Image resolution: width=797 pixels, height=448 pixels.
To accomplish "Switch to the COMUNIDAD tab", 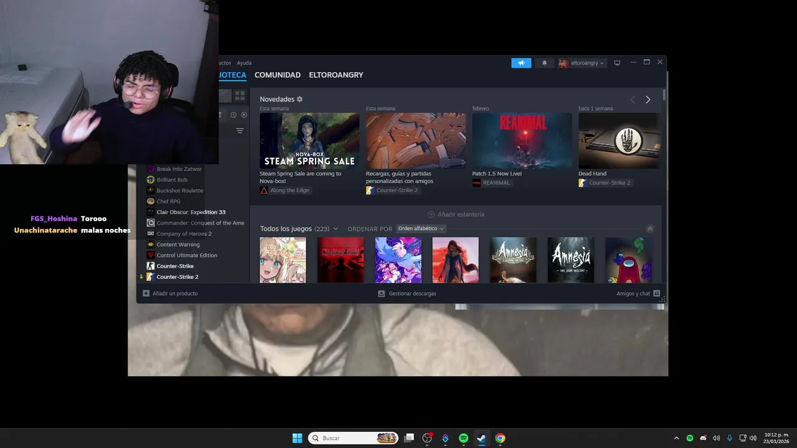I will tap(278, 75).
